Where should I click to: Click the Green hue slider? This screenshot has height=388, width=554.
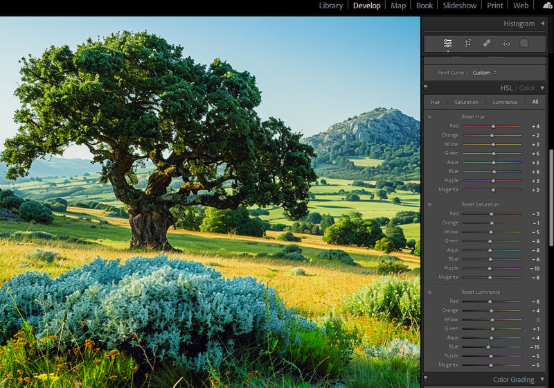pyautogui.click(x=492, y=153)
